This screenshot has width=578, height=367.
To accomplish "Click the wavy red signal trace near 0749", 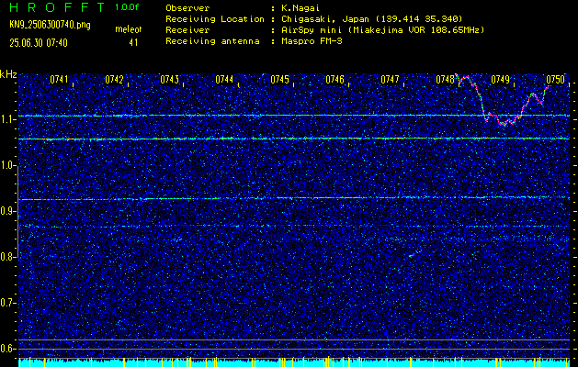I will [502, 99].
